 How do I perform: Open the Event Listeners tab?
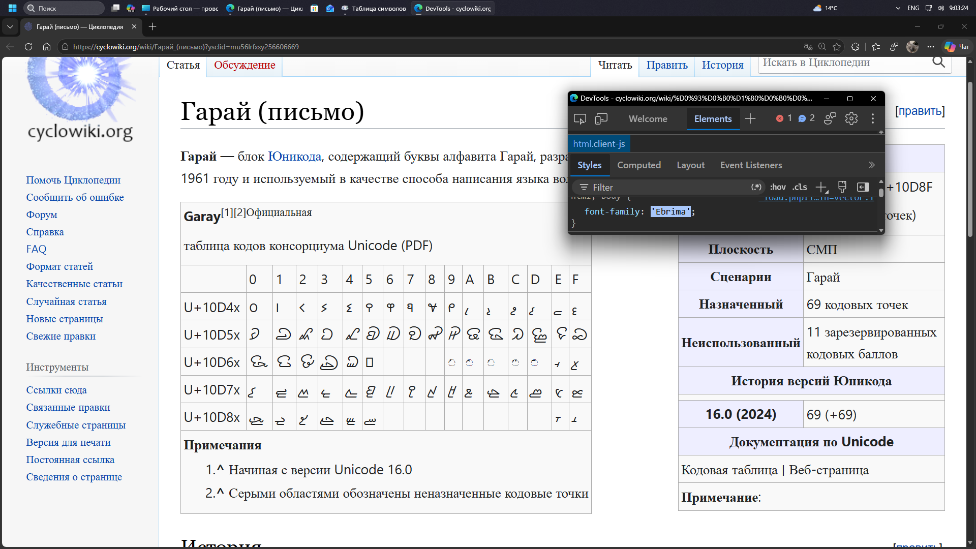pos(751,165)
